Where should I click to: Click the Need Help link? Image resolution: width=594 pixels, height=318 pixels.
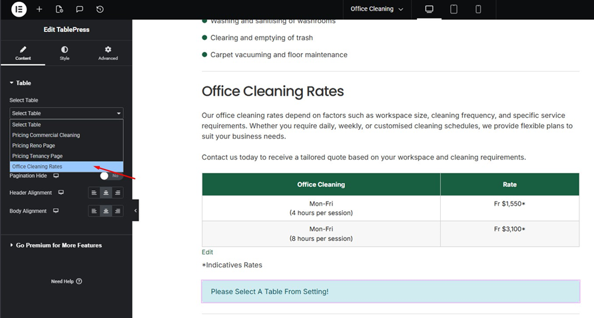coord(66,281)
